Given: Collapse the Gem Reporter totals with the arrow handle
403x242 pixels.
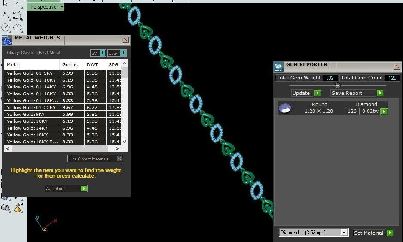Looking at the screenshot, I should (337, 85).
